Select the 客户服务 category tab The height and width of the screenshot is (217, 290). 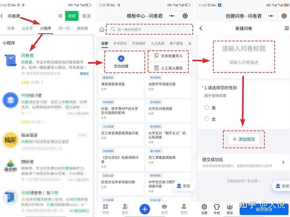click(176, 43)
